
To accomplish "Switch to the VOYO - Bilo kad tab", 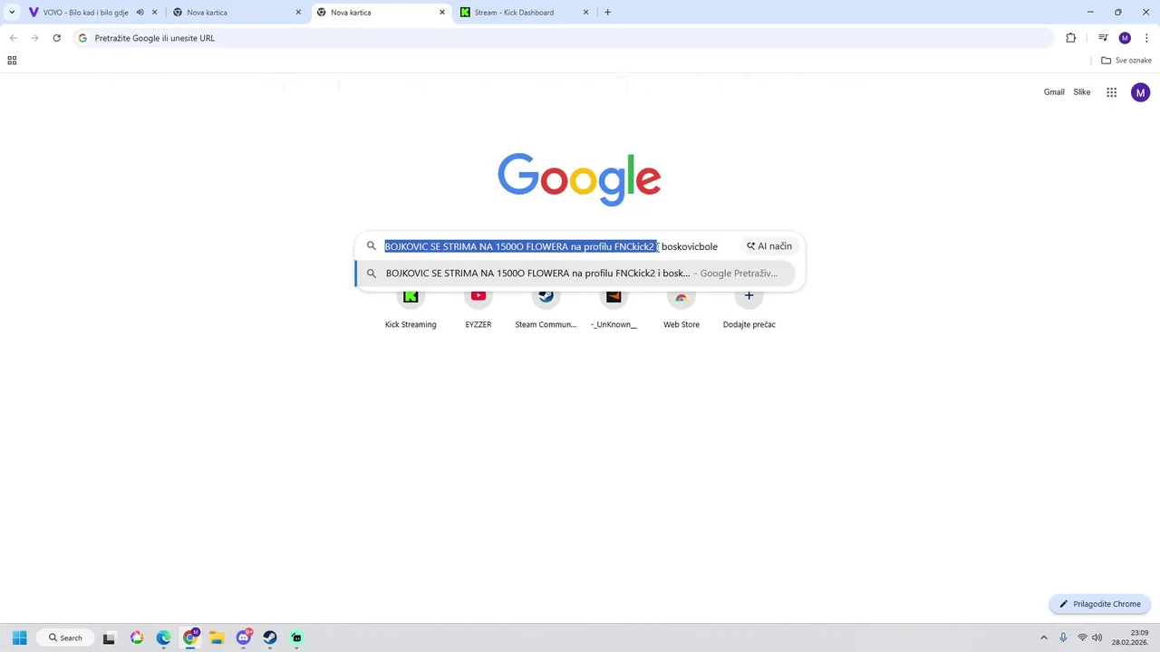I will pos(86,13).
